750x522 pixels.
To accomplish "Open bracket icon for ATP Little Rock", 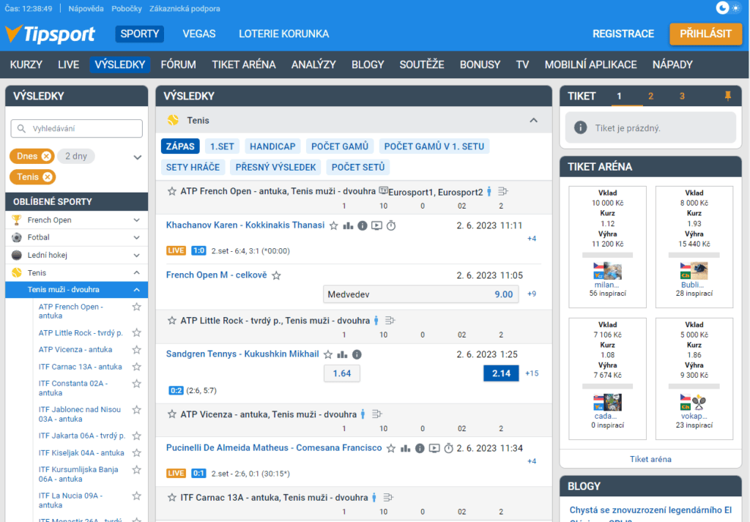I will click(x=390, y=320).
